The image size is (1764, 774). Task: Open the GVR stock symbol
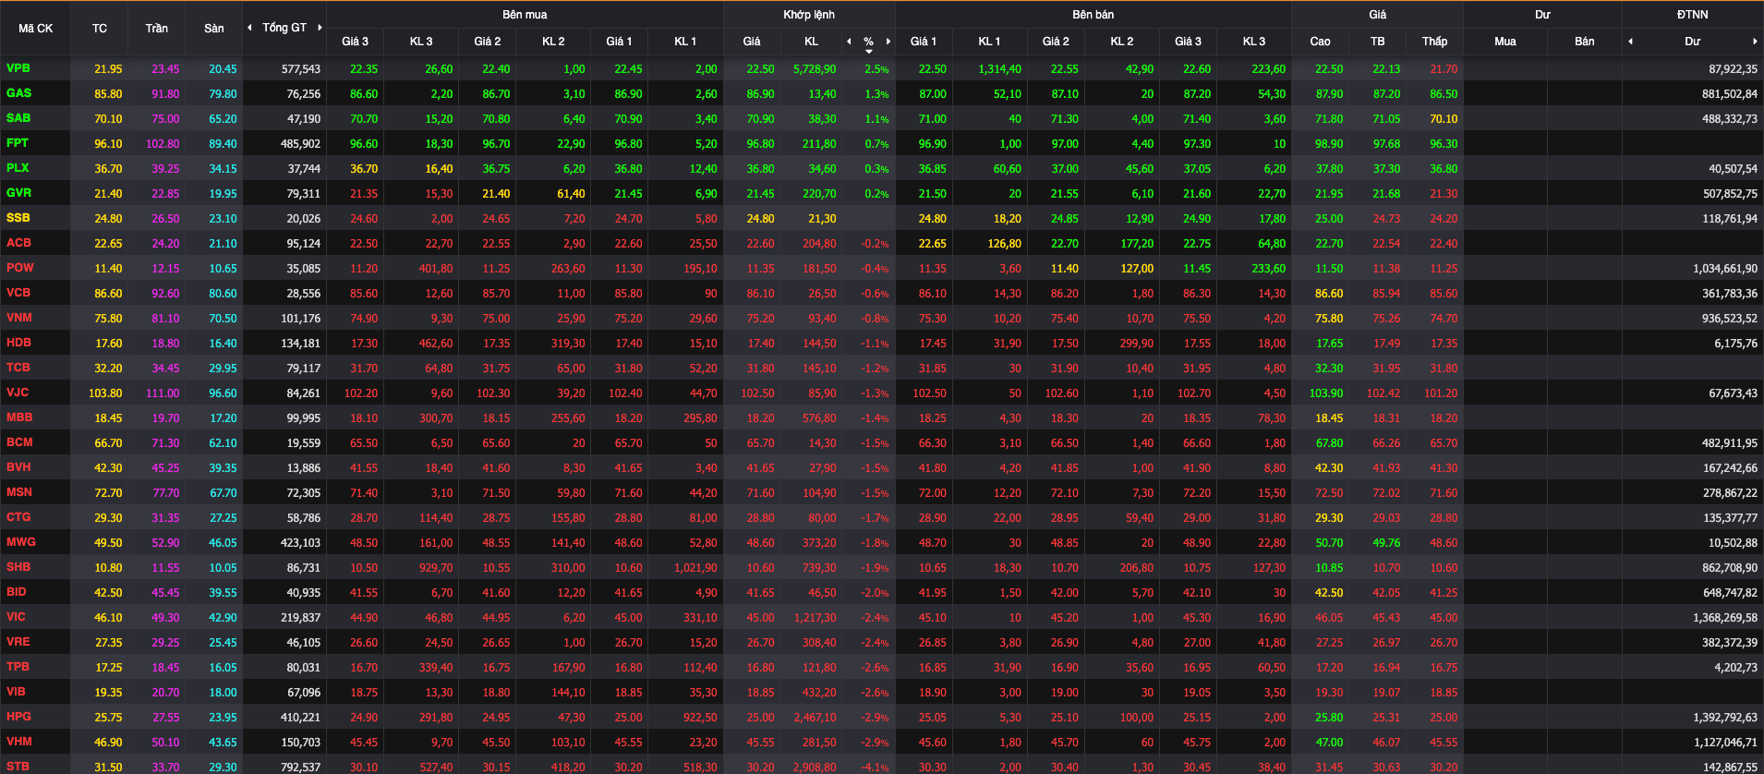click(x=18, y=193)
